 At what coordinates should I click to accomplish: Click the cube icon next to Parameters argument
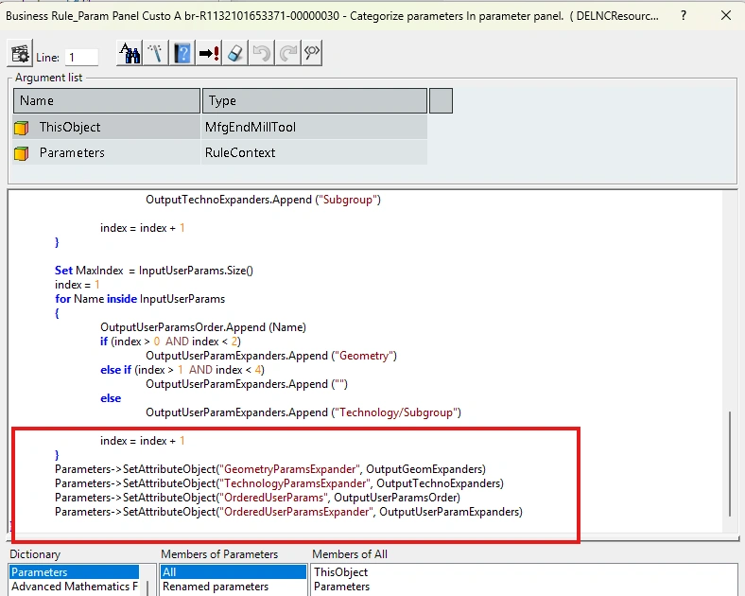click(x=22, y=153)
